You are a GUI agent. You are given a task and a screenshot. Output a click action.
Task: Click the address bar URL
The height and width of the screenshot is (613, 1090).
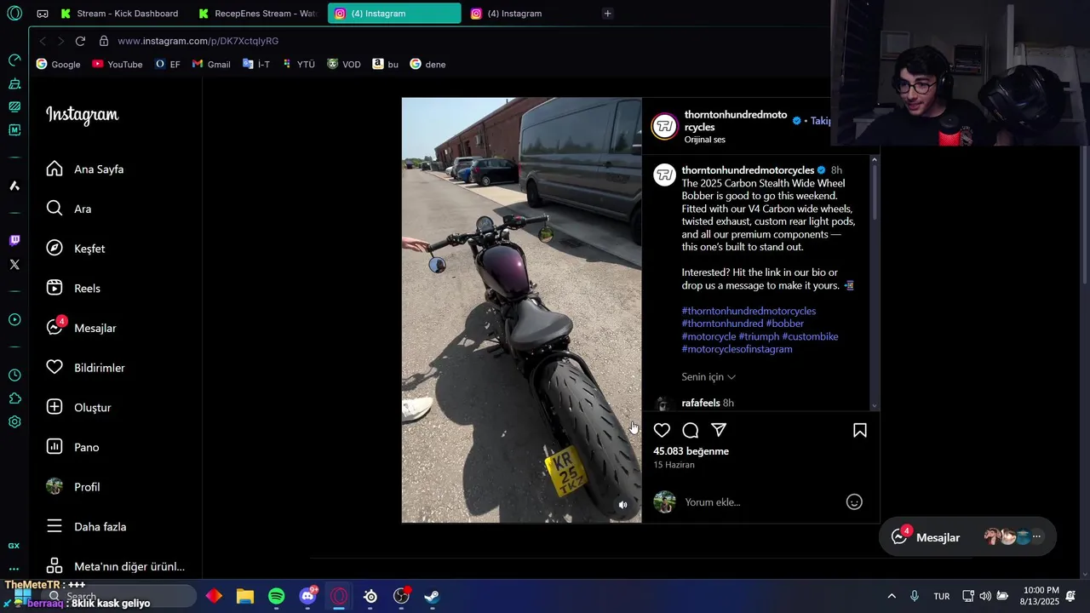tap(198, 41)
